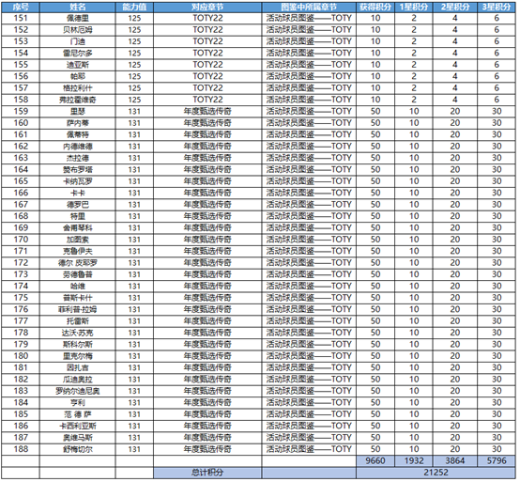Viewport: 520px width, 482px height.
Task: Click the grand total 21252
Action: click(436, 473)
